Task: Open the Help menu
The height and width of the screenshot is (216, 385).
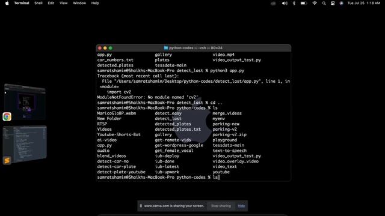Action: point(95,3)
